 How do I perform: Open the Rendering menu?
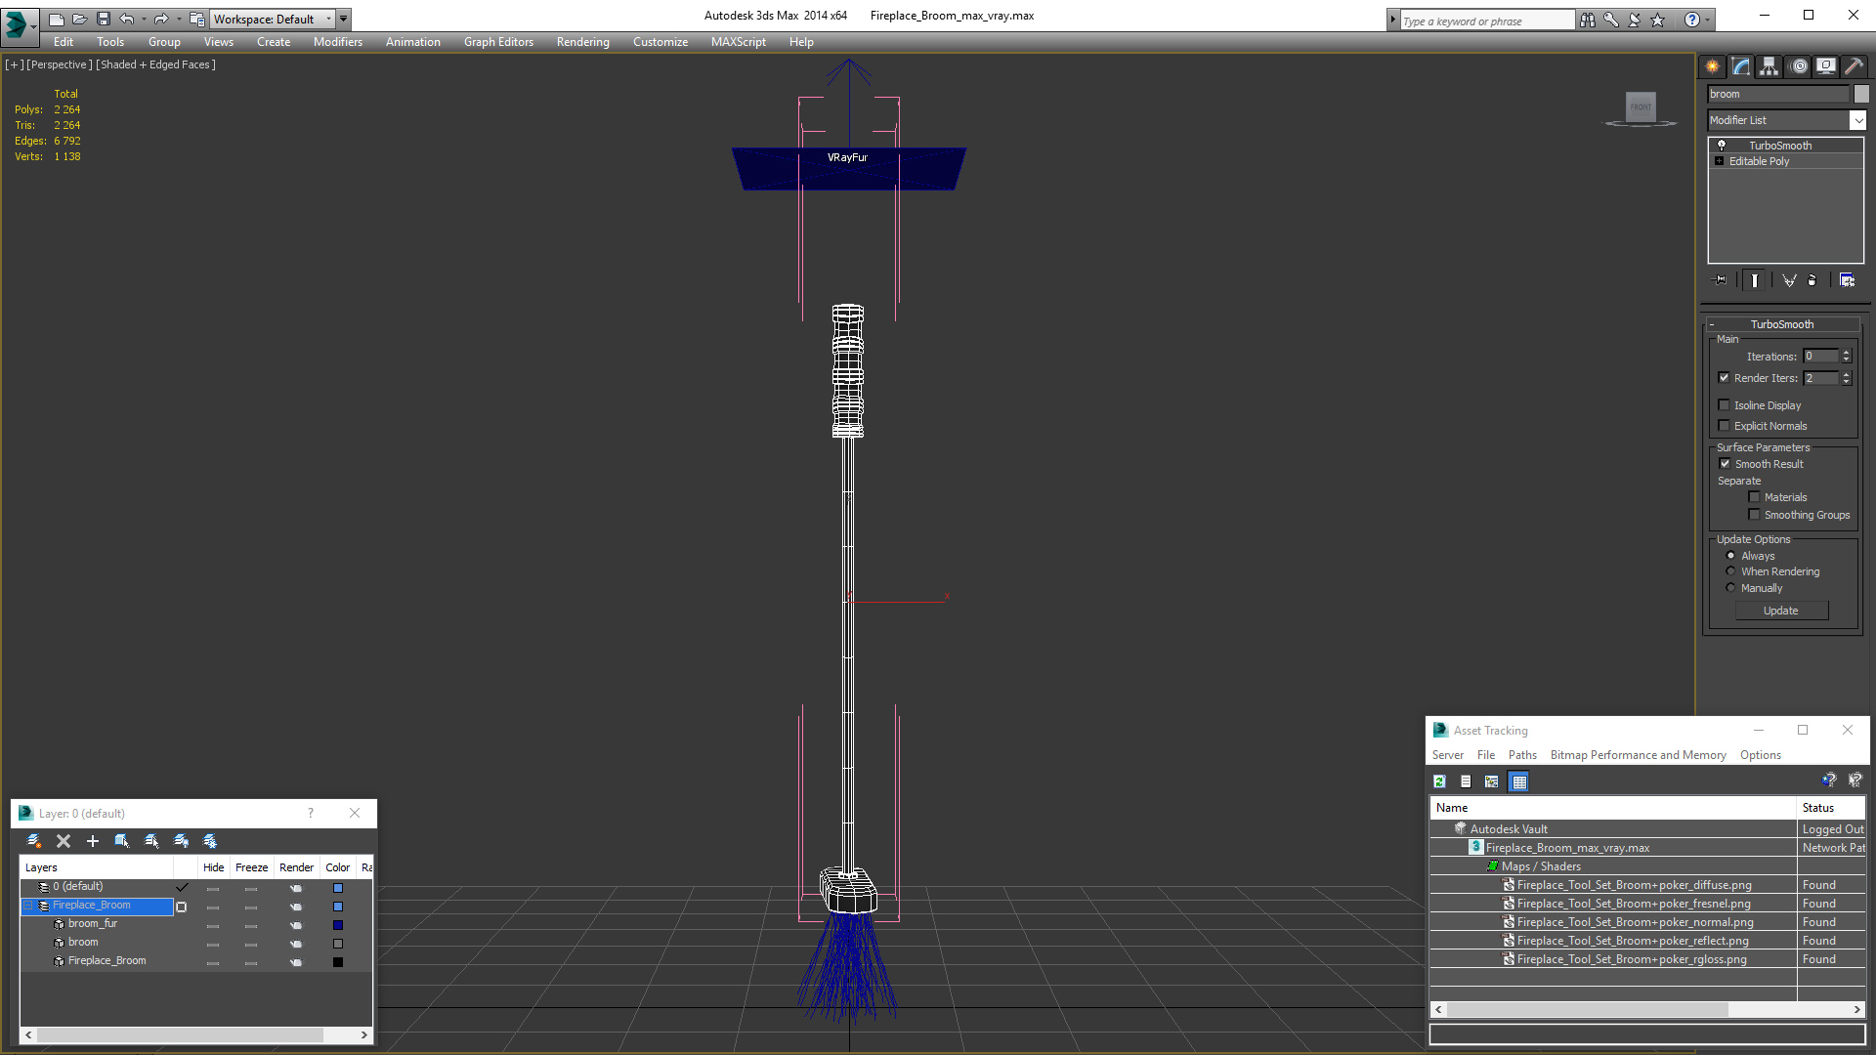coord(582,42)
